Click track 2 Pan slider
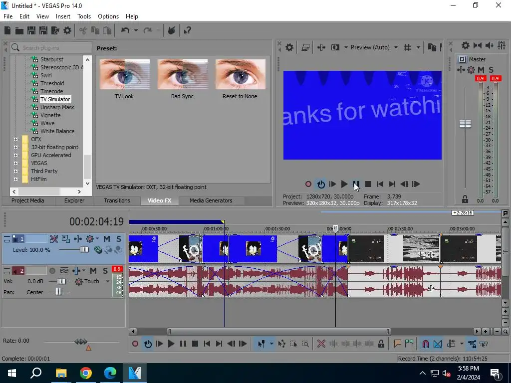Image resolution: width=511 pixels, height=383 pixels. (x=59, y=292)
